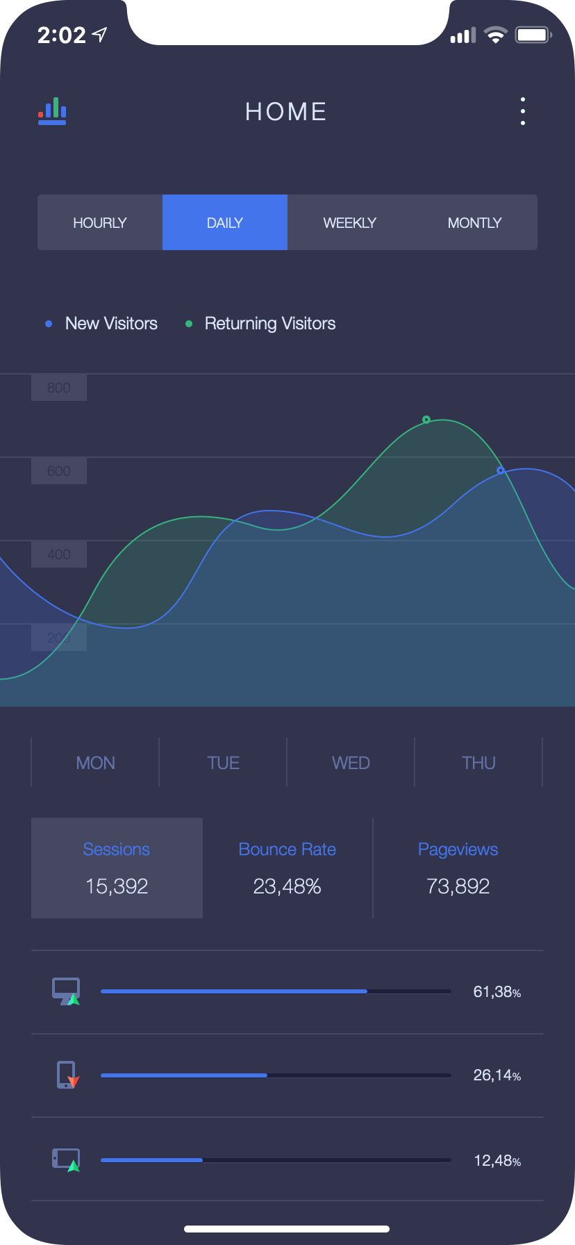The width and height of the screenshot is (575, 1245).
Task: Tap the location arrow beside the time
Action: 100,35
